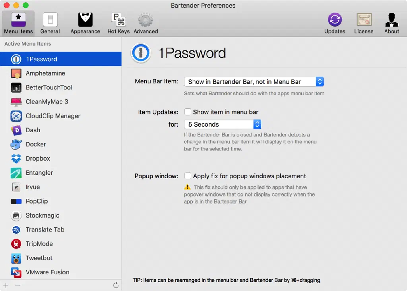Click the About tuxedo man icon
Image resolution: width=407 pixels, height=291 pixels.
click(391, 20)
